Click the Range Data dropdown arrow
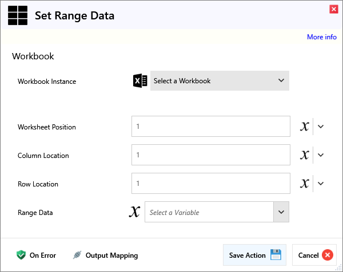 pos(281,212)
